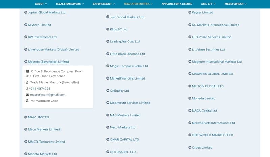Click arrow icon beside KW Investments Ltd

click(x=26, y=37)
